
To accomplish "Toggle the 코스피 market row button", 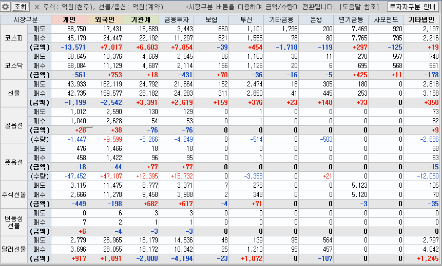I will 14,38.
